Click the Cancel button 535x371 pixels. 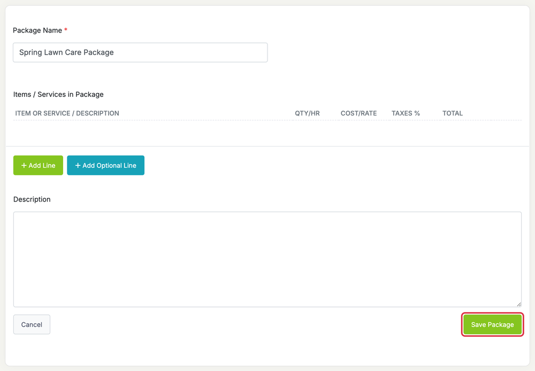(32, 324)
